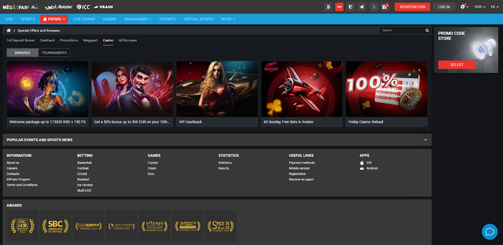Click the Registration button
503x245 pixels.
point(412,7)
